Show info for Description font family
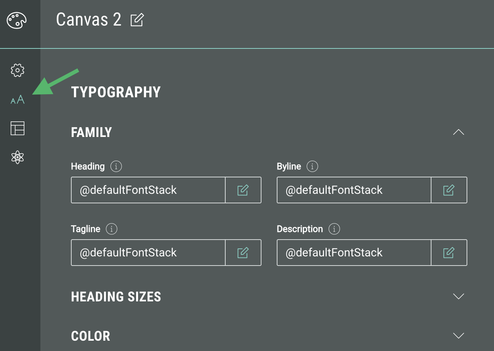Screen dimensions: 494x351 pyautogui.click(x=334, y=229)
